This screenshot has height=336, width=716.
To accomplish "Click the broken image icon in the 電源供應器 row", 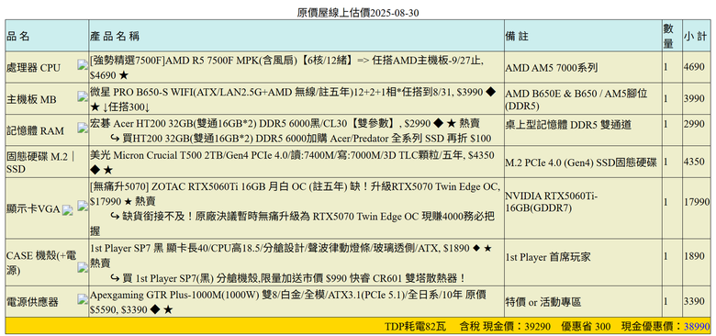I will tap(83, 299).
